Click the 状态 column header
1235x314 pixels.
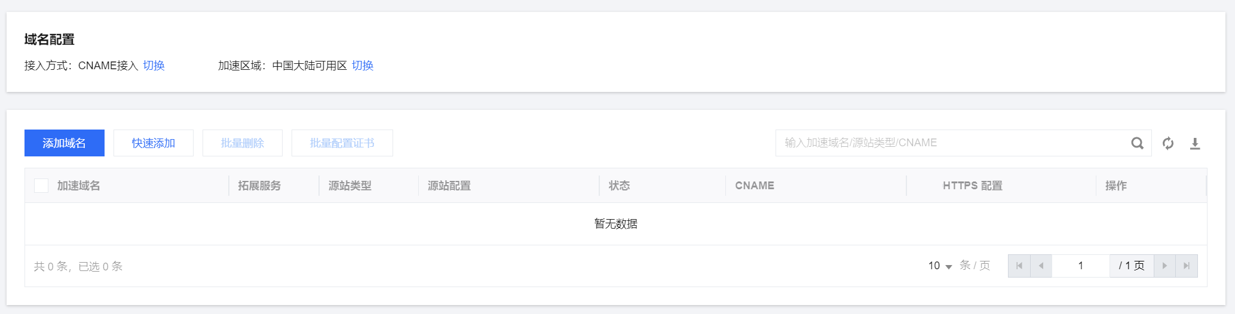point(620,186)
